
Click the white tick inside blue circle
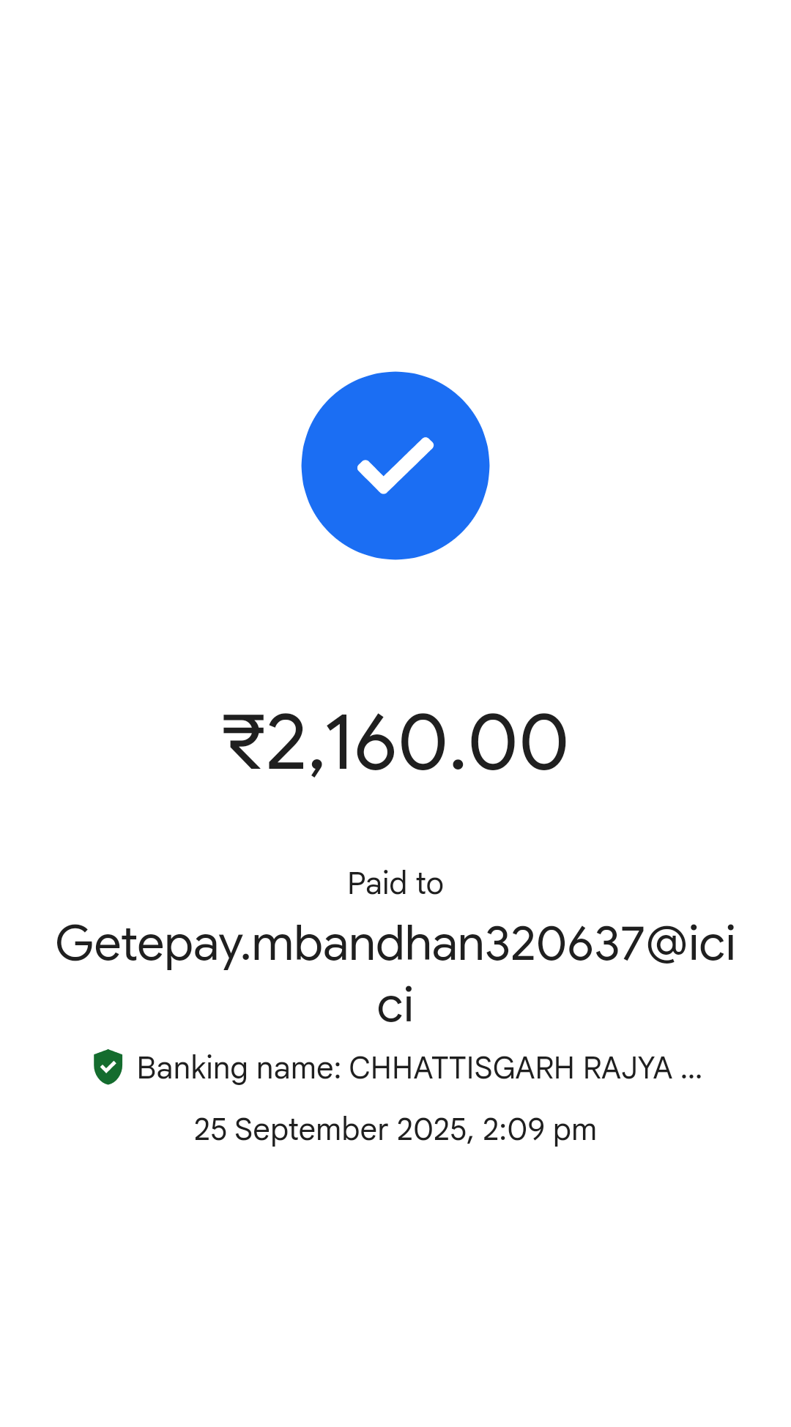[x=395, y=466]
